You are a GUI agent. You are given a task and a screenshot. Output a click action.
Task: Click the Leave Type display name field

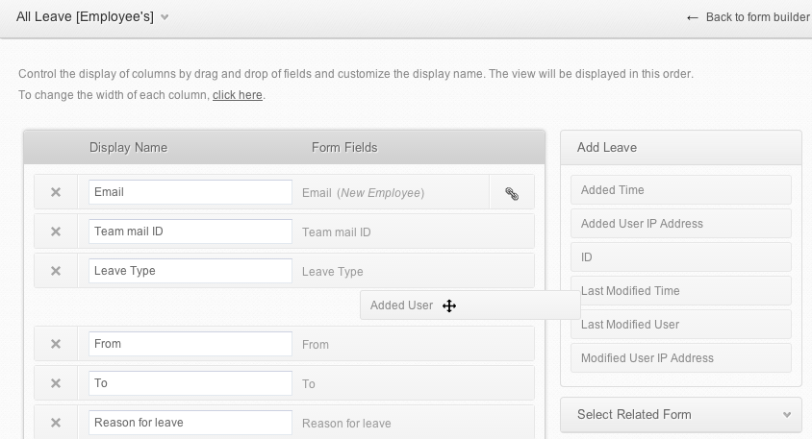pos(190,271)
